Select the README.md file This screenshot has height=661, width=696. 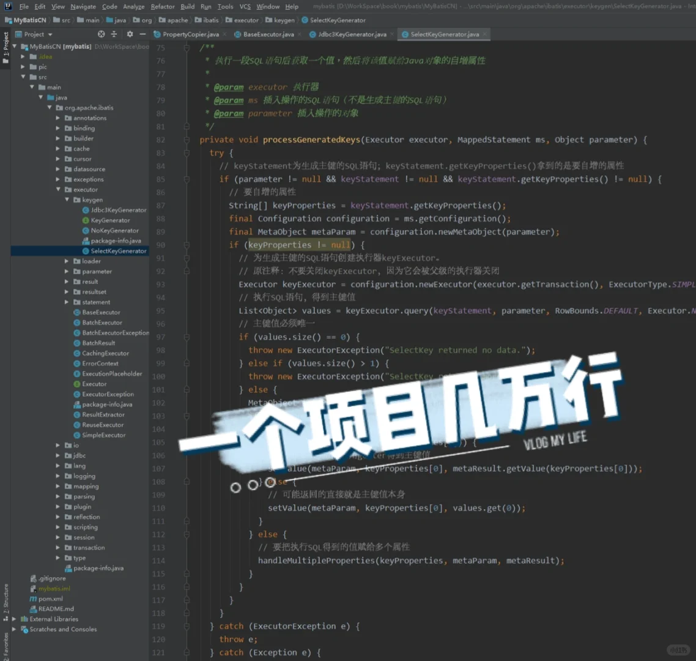coord(51,608)
